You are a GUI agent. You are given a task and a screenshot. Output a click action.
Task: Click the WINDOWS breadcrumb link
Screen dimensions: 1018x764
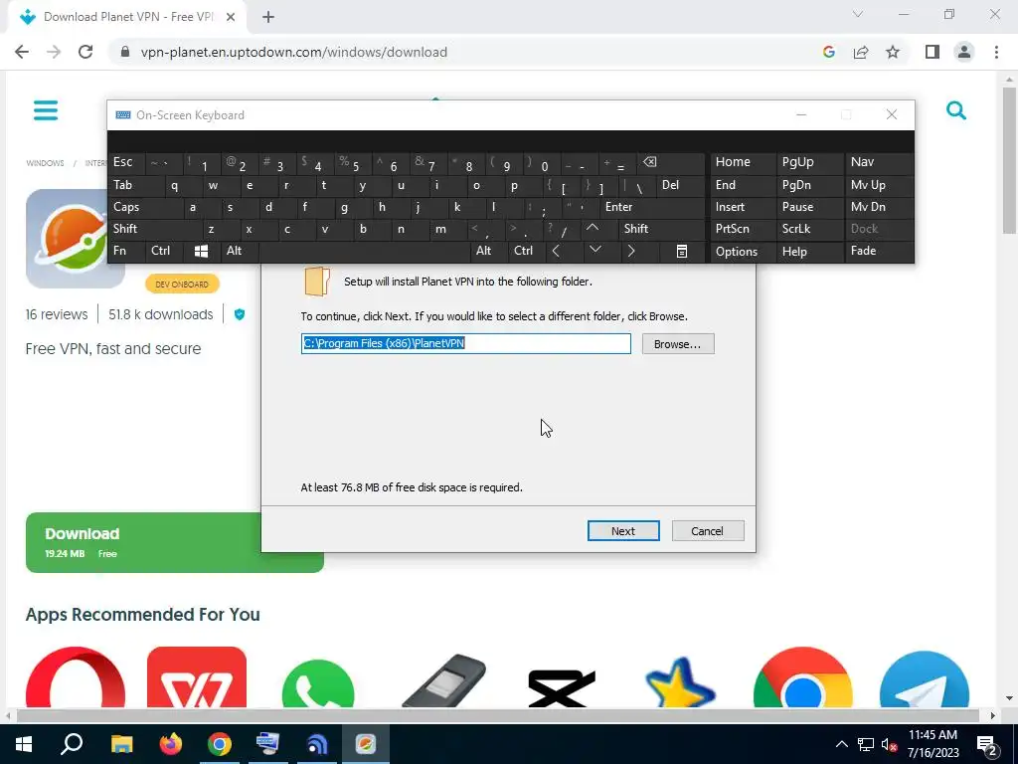(45, 163)
